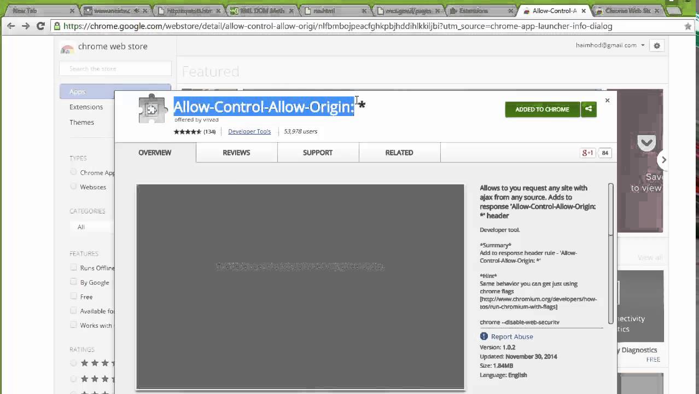Click the Language English text
The height and width of the screenshot is (394, 699).
(503, 375)
